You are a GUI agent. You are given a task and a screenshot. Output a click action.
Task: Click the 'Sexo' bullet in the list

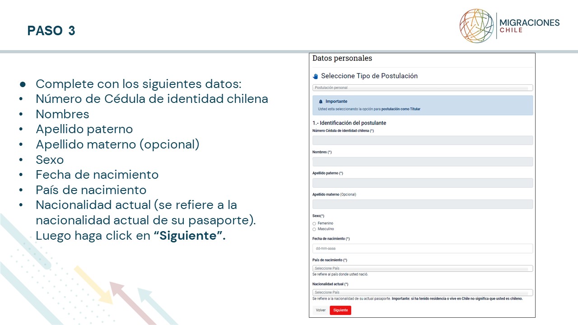pyautogui.click(x=50, y=160)
